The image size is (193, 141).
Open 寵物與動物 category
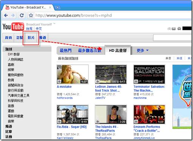pyautogui.click(x=16, y=75)
